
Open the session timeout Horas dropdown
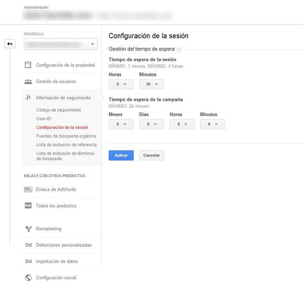tap(121, 84)
